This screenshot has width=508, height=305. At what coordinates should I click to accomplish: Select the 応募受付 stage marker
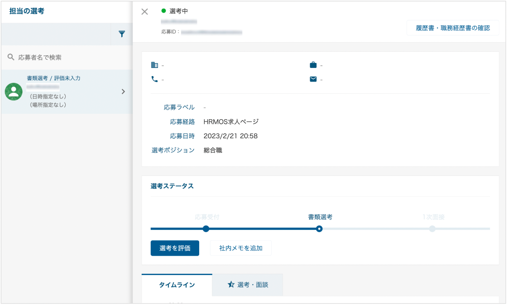click(206, 229)
